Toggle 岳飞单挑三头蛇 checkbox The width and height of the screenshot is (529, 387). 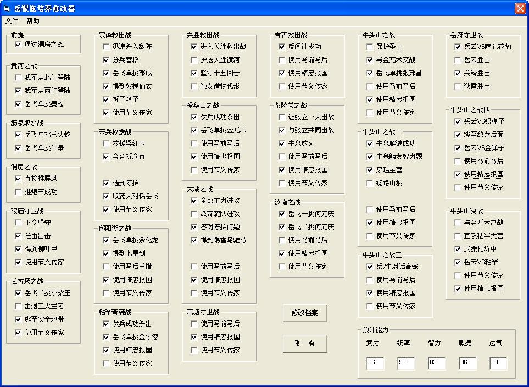coord(18,135)
